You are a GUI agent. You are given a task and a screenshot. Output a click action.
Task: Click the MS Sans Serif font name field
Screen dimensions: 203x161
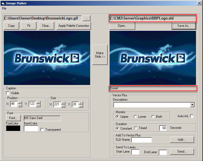point(42,118)
